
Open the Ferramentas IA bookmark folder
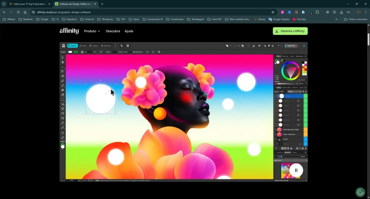point(153,19)
